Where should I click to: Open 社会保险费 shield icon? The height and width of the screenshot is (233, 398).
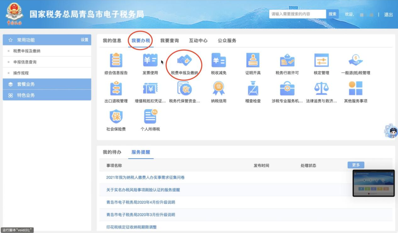pos(116,117)
